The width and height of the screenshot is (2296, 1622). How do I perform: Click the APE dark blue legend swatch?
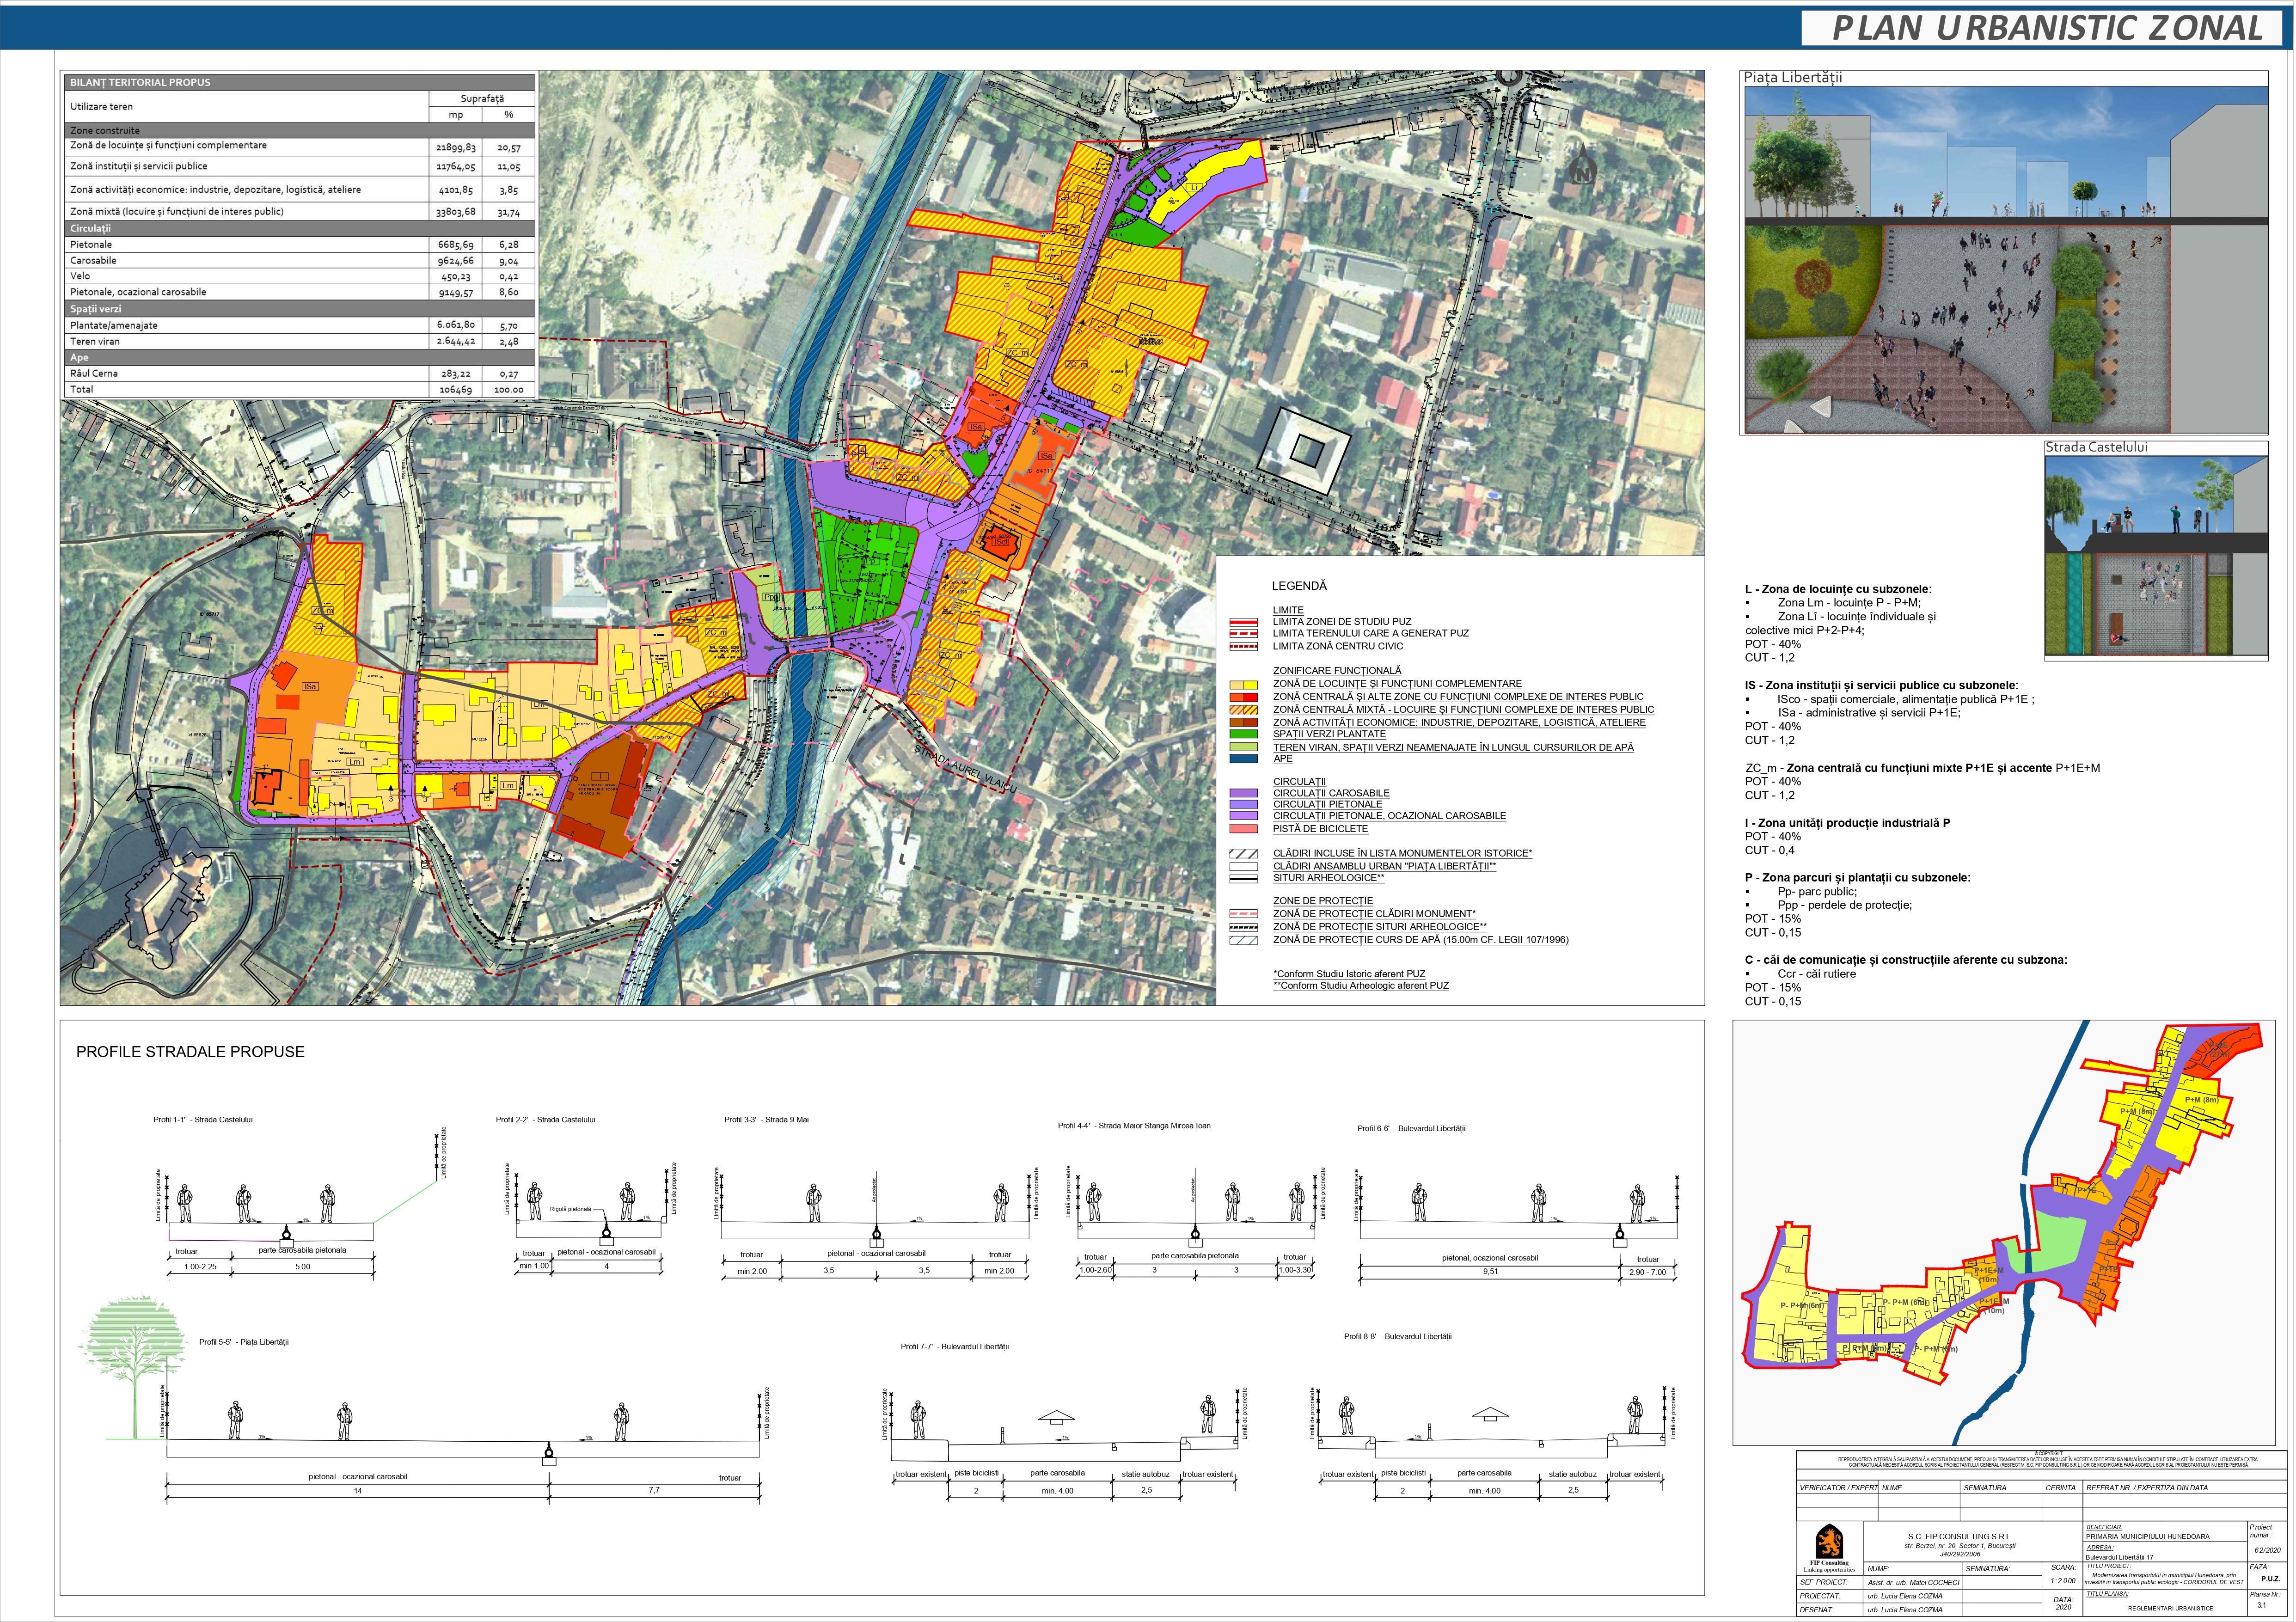click(1243, 759)
